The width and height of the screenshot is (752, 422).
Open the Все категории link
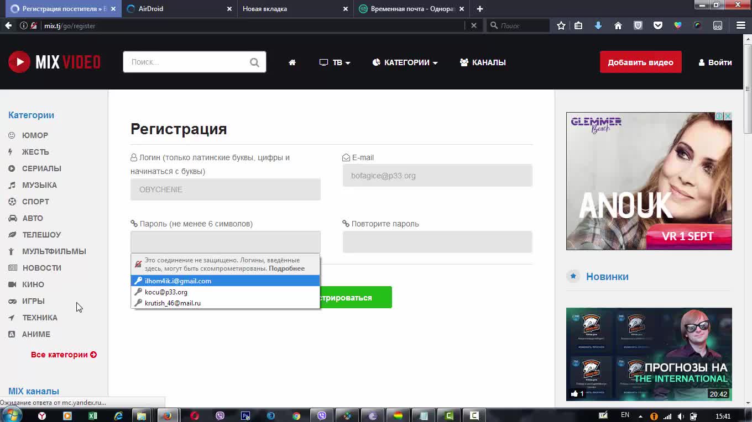coord(64,355)
